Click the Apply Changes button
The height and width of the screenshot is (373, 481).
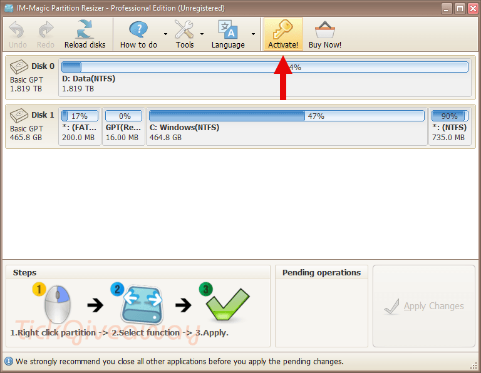pos(424,306)
